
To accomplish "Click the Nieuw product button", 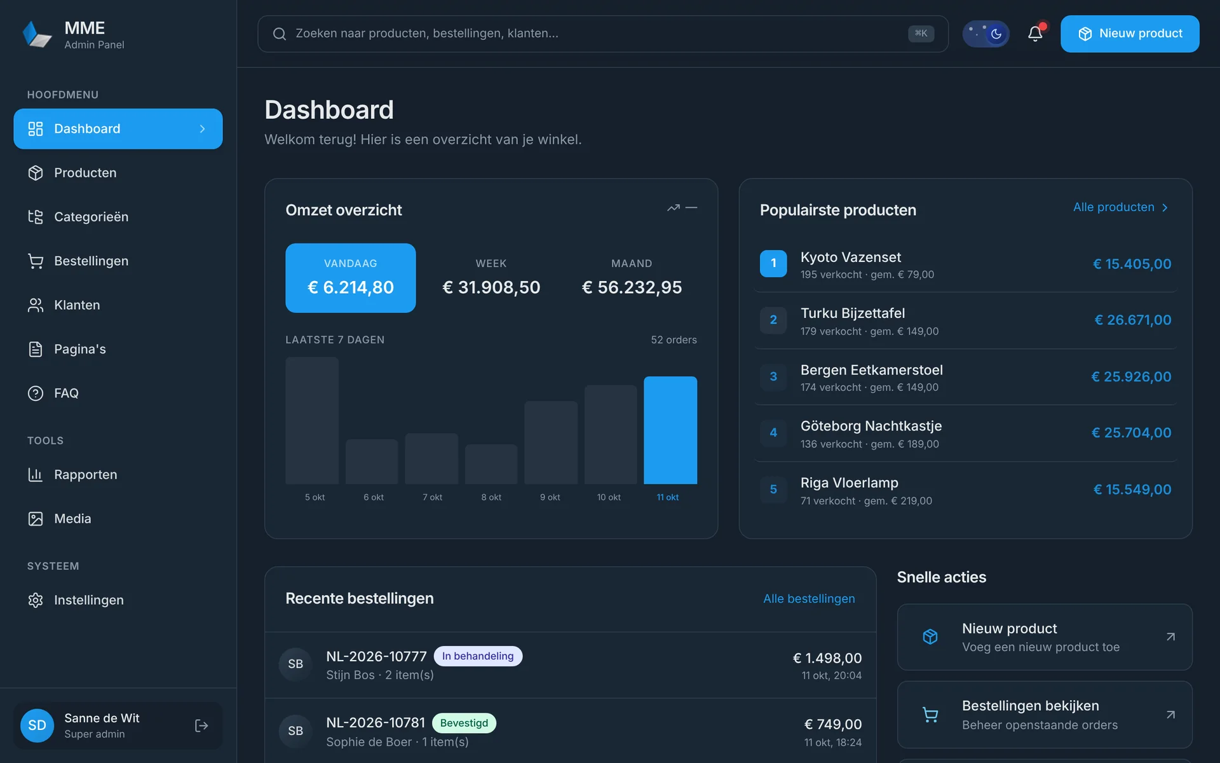I will pyautogui.click(x=1130, y=34).
